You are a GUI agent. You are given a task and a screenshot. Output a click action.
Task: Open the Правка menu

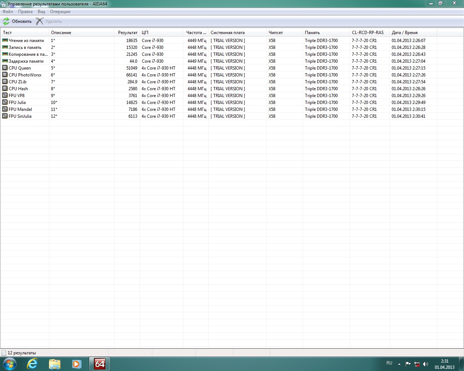coord(25,12)
